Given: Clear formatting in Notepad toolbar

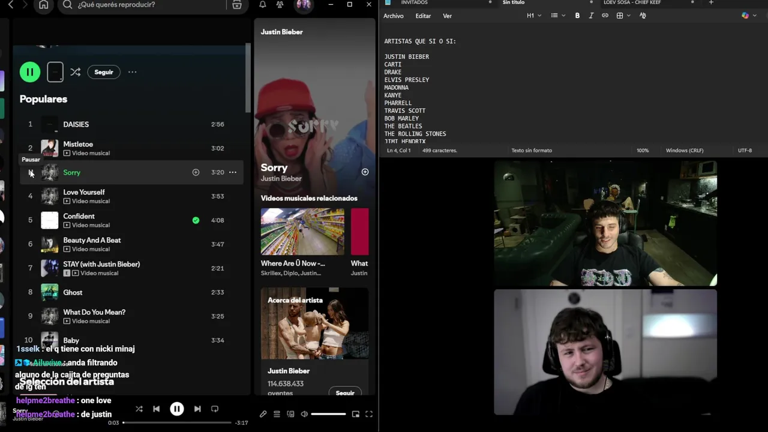Looking at the screenshot, I should coord(643,16).
